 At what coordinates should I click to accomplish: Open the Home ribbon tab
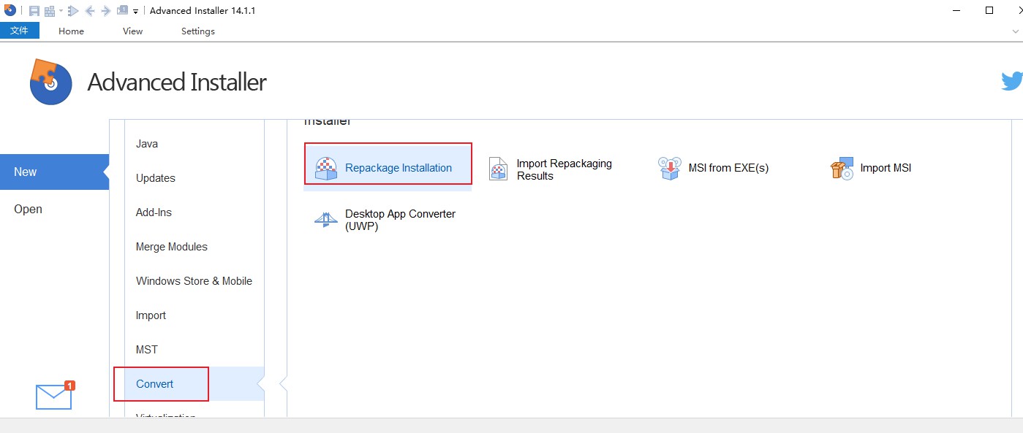71,31
